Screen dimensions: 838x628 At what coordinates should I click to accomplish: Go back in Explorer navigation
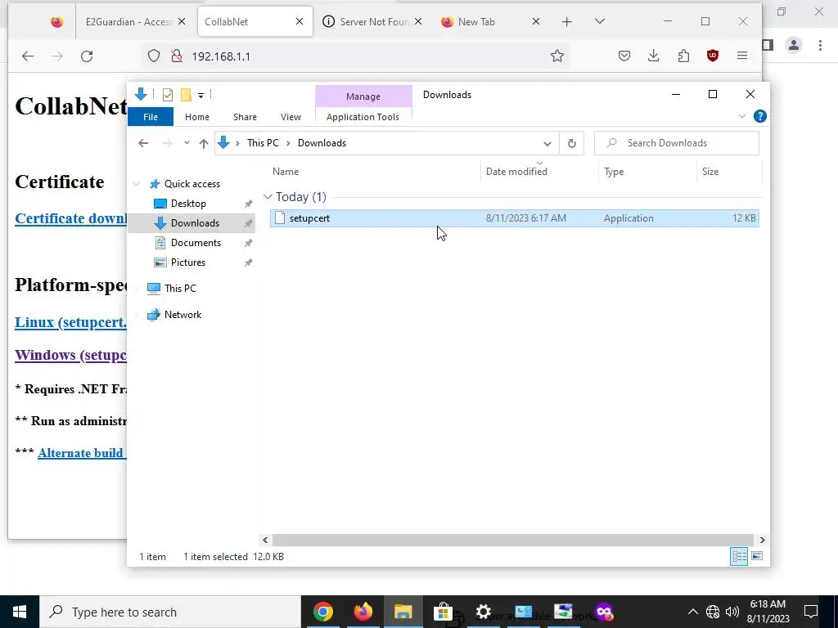coord(142,143)
